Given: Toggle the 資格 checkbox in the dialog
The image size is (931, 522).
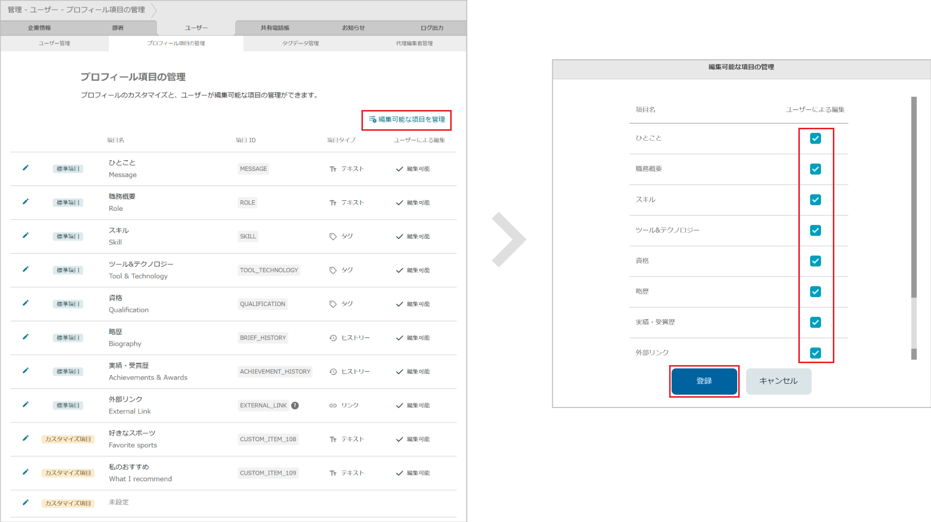Looking at the screenshot, I should click(x=816, y=261).
